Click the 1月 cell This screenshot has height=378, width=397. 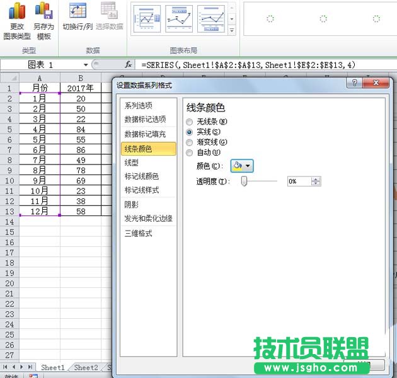(x=40, y=98)
